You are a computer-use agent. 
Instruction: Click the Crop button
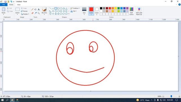[24, 8]
